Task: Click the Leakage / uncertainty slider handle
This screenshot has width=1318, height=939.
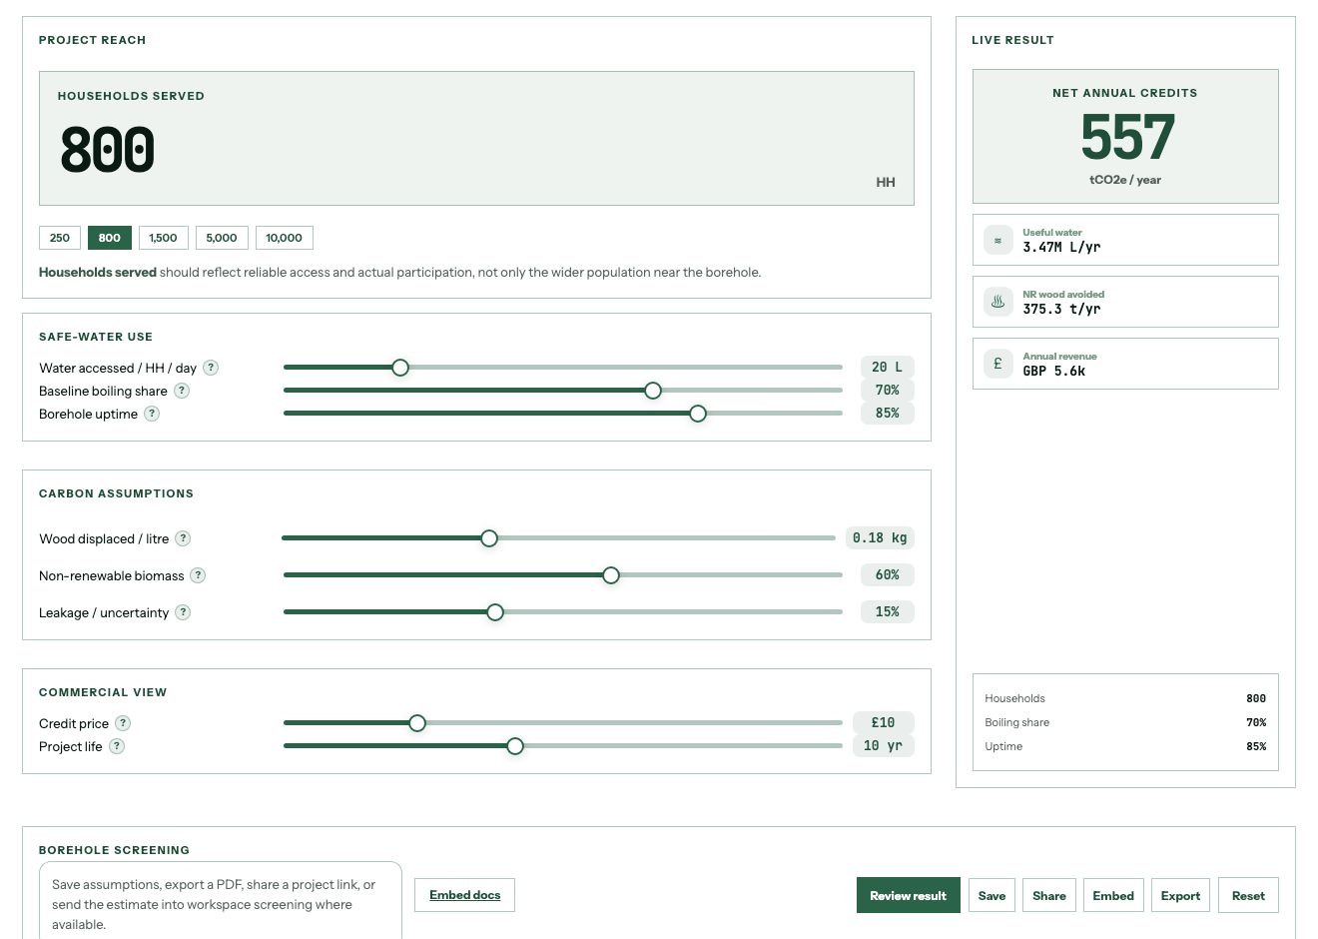Action: (495, 612)
